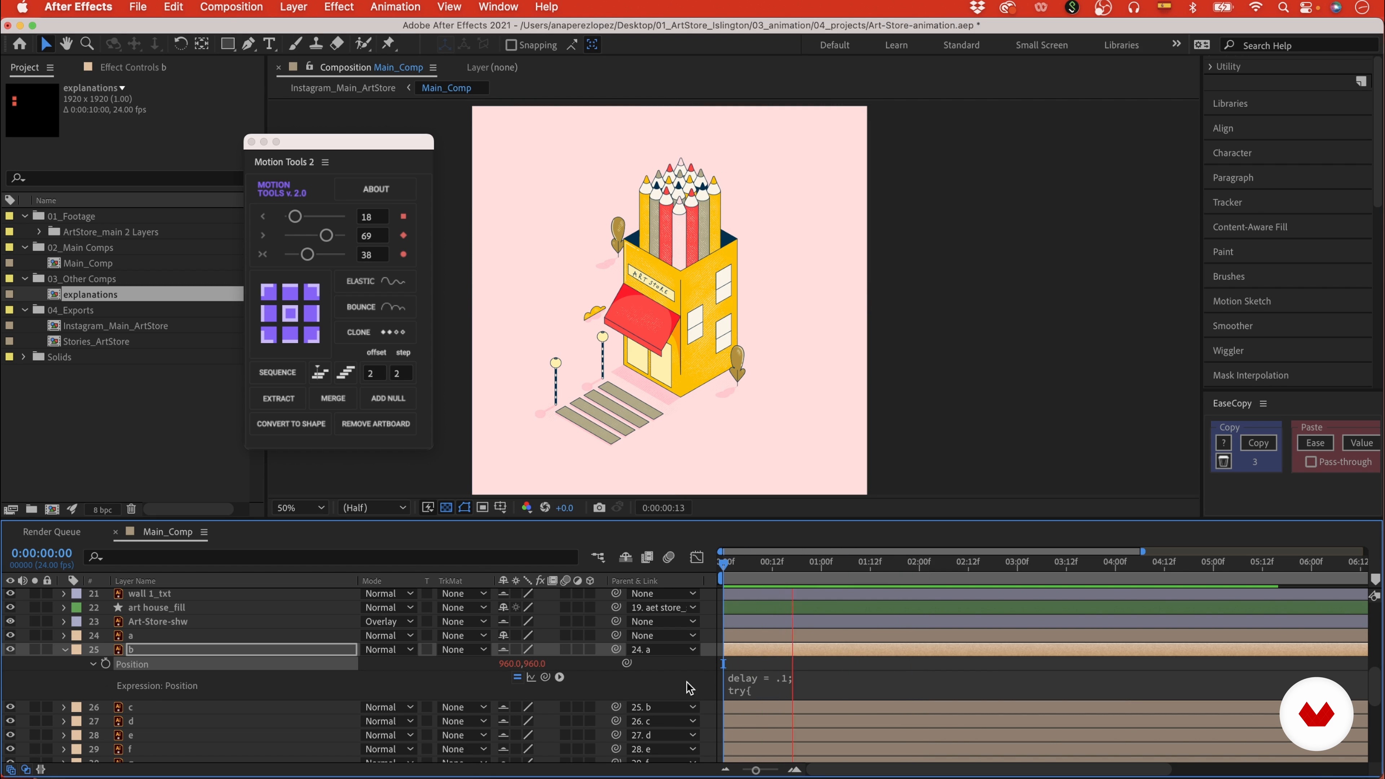Click the snapshot camera icon in viewer
1385x779 pixels.
[599, 508]
